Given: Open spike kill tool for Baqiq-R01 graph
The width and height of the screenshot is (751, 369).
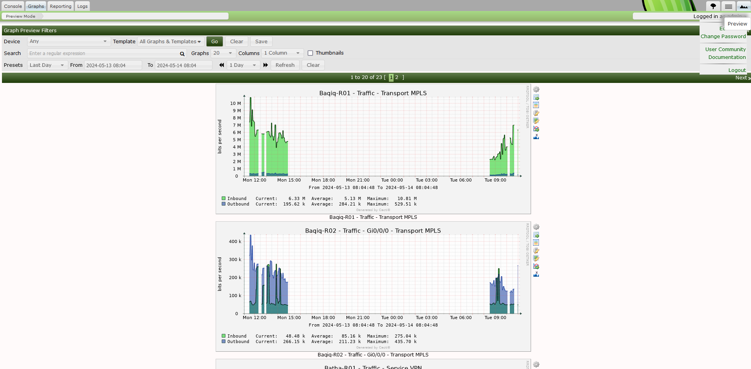Looking at the screenshot, I should (x=536, y=137).
